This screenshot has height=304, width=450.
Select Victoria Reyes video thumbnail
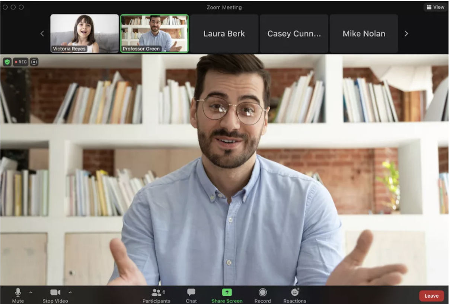tap(84, 33)
